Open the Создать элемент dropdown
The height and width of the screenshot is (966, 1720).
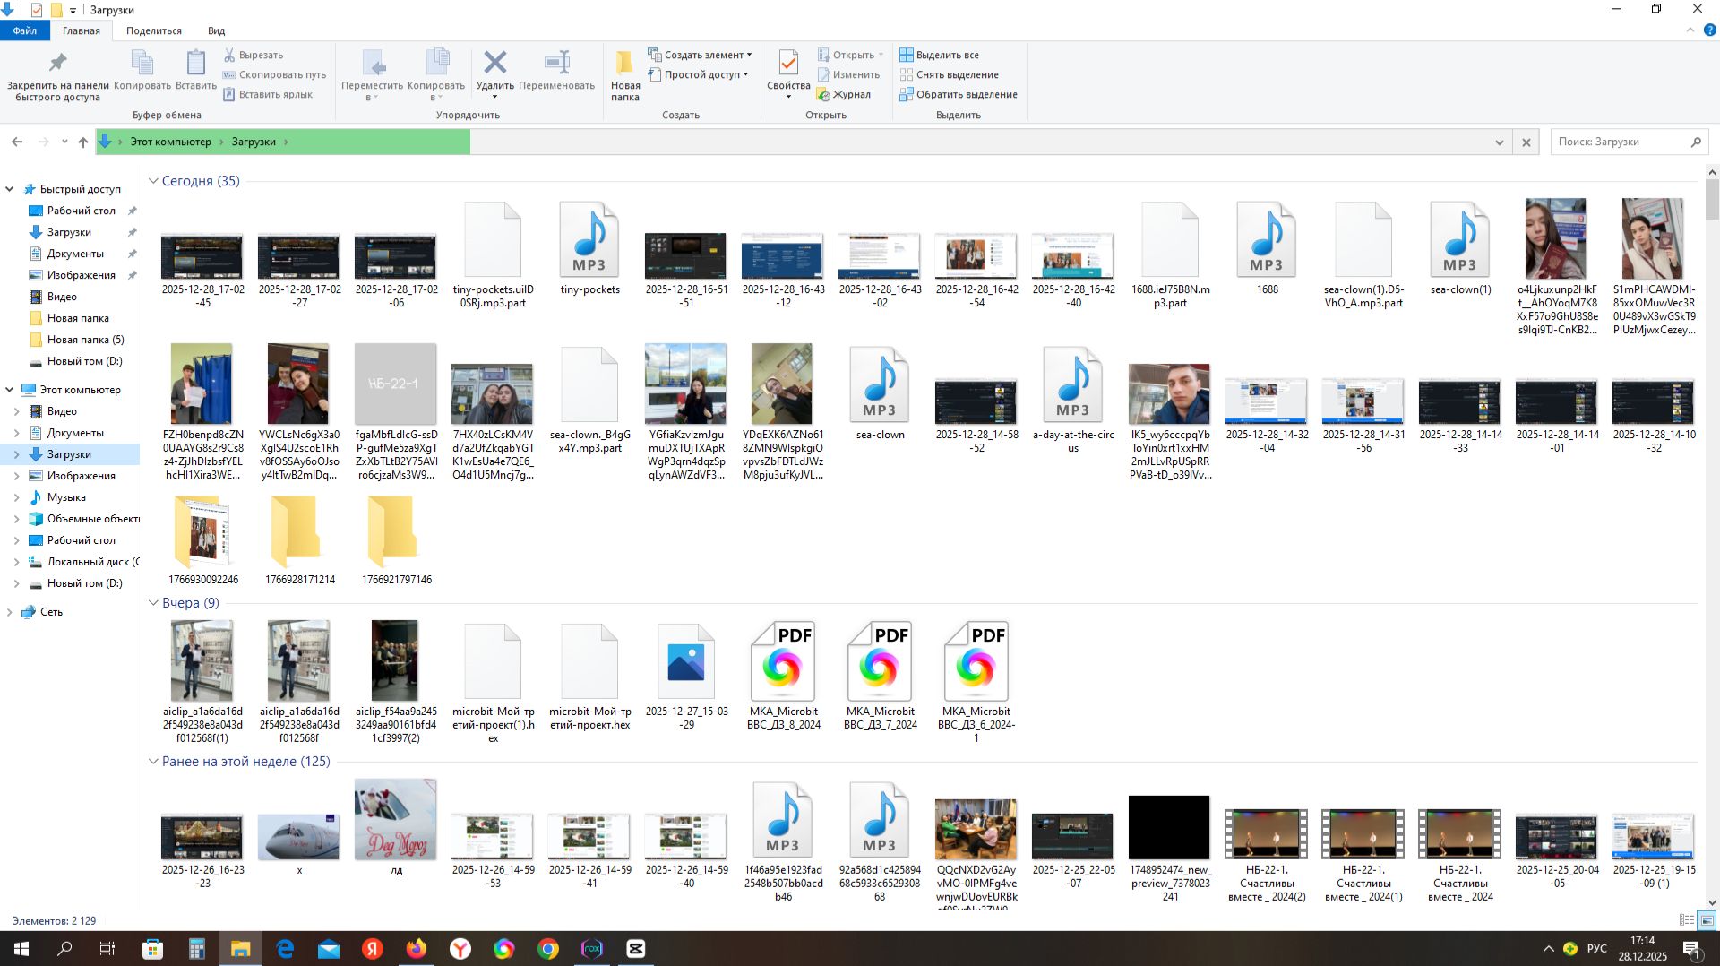tap(700, 55)
